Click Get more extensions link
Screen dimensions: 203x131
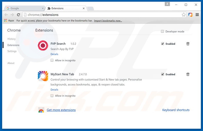pyautogui.click(x=61, y=110)
